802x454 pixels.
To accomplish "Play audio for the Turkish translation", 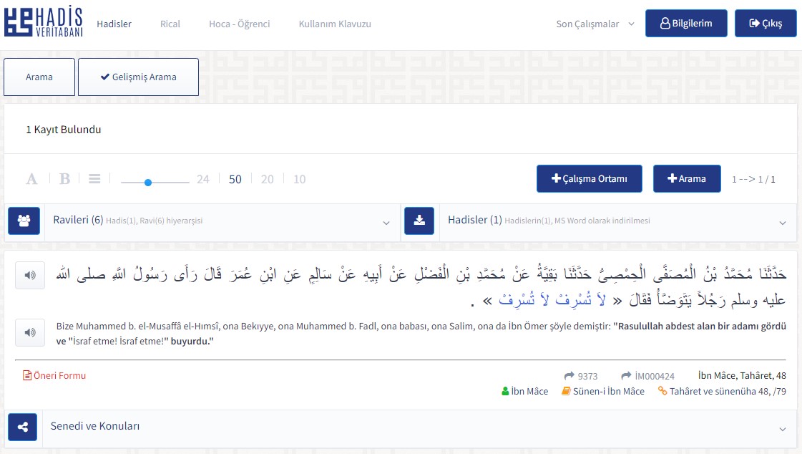I will [30, 332].
